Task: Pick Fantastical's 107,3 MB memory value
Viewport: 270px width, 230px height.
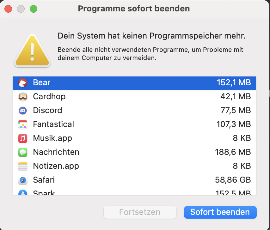Action: 233,124
